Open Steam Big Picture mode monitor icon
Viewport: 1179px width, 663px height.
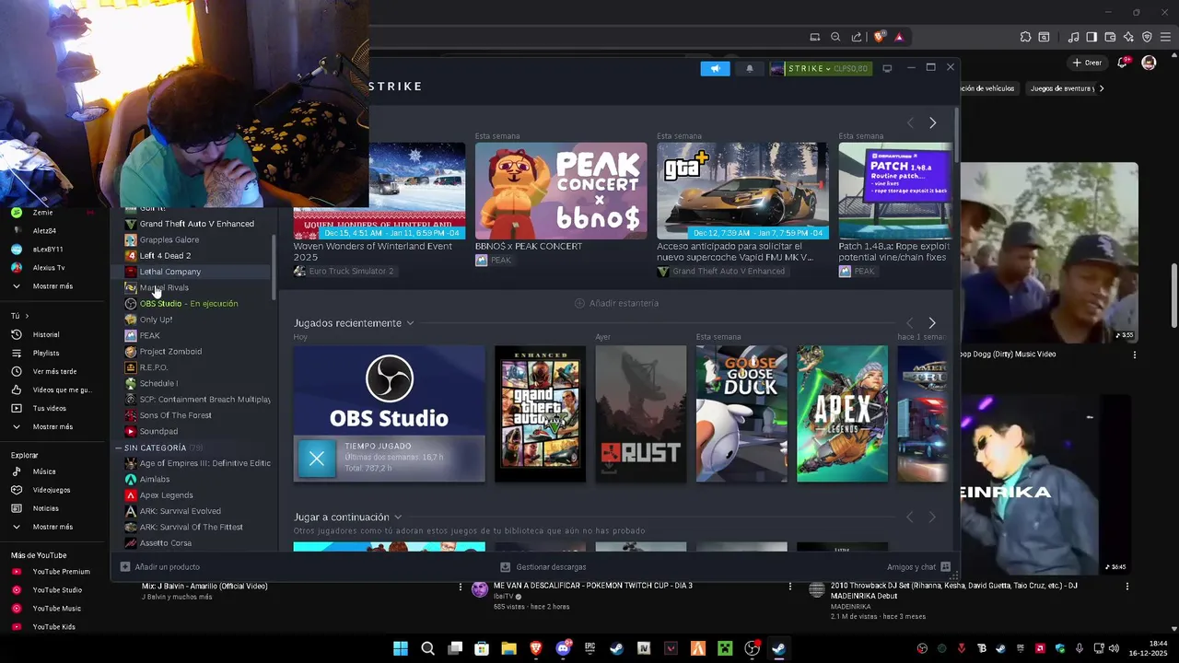click(x=887, y=68)
